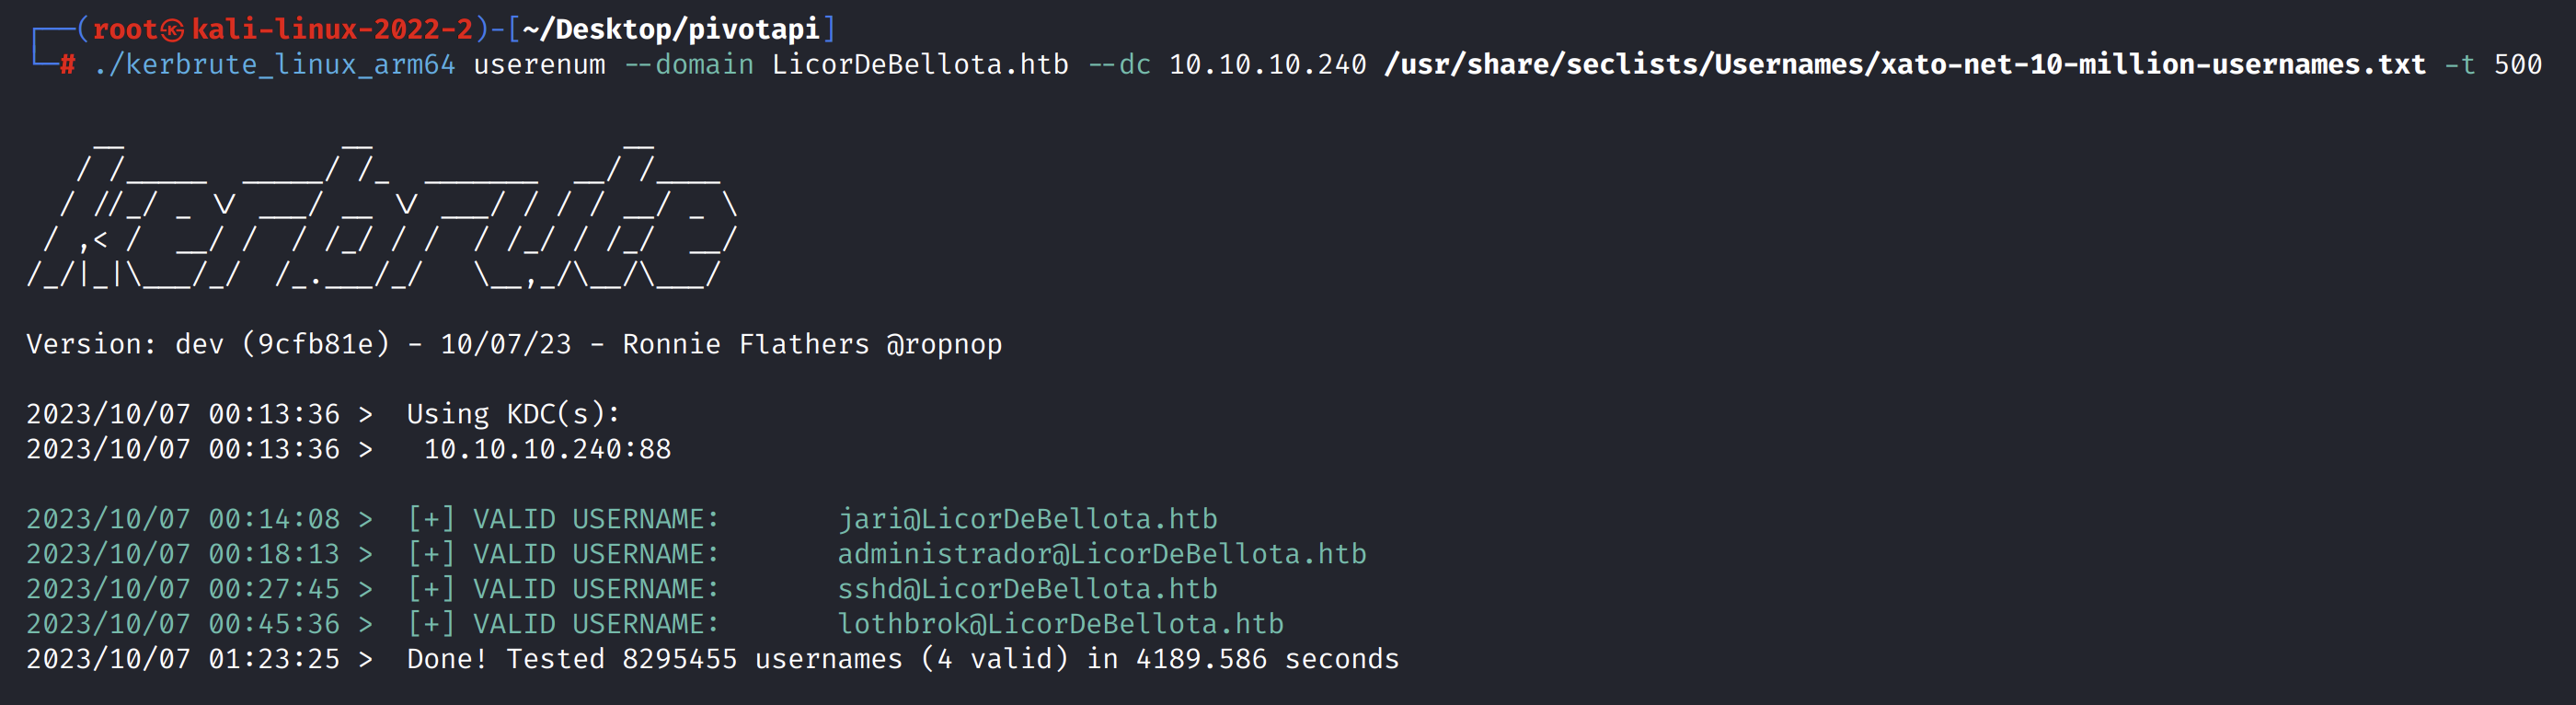
Task: Click the @ropnop author handle
Action: 943,344
